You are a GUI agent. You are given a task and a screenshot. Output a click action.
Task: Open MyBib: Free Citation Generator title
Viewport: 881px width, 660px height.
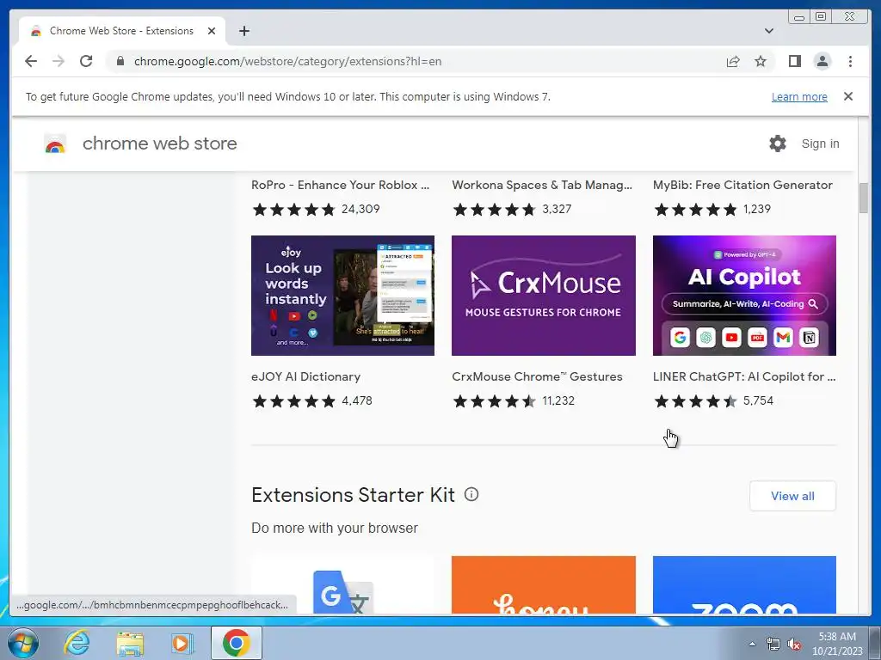(742, 185)
